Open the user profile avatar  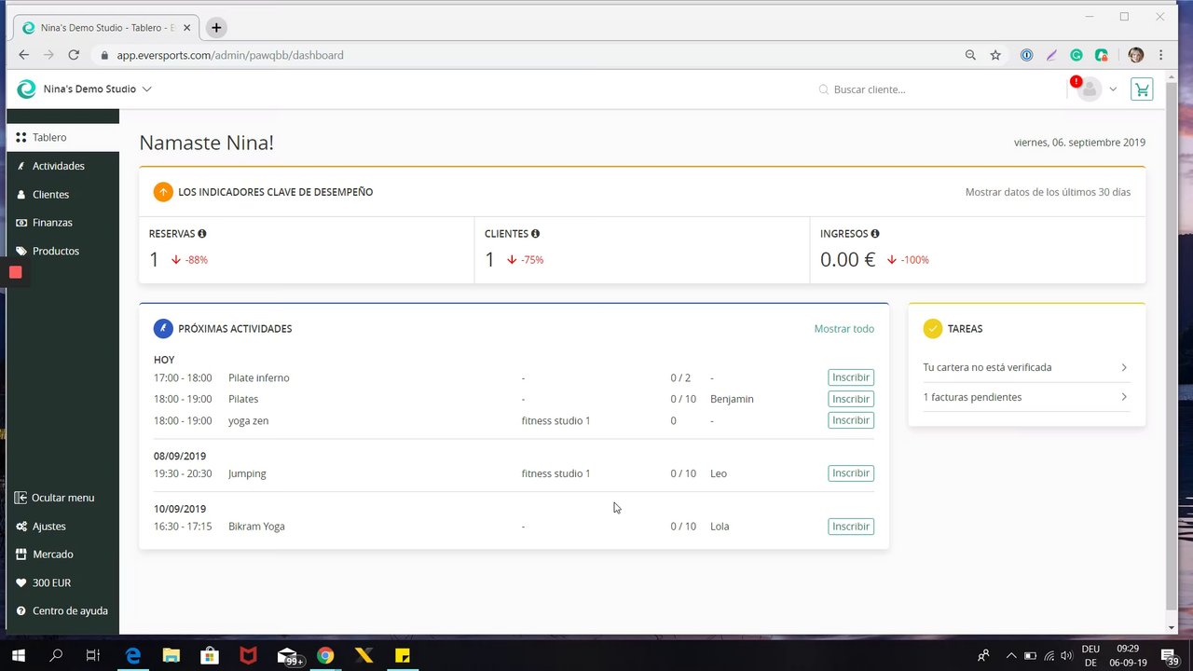coord(1090,89)
